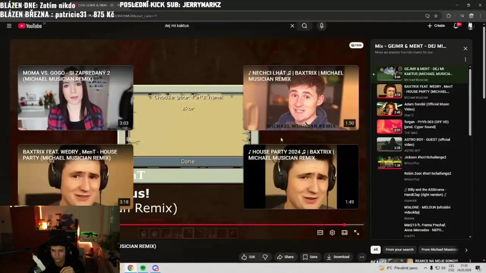Open the Chrome extensions puzzle icon

pos(449,16)
